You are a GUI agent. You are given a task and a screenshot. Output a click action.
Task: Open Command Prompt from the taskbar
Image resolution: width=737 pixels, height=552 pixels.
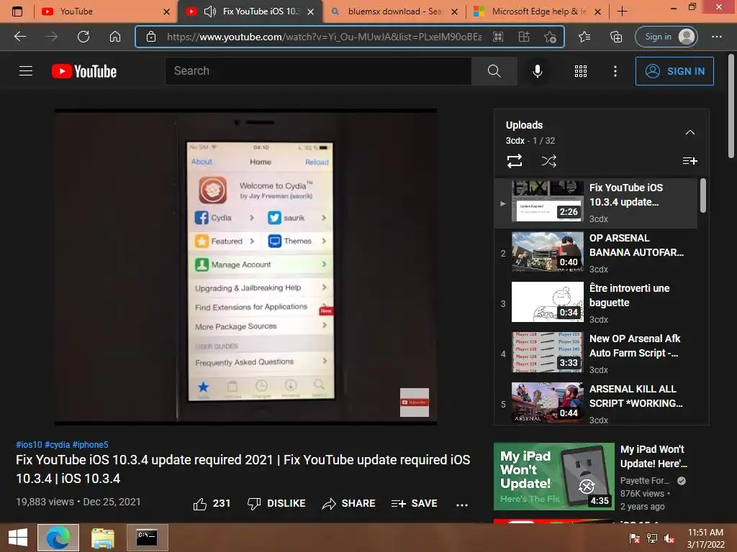click(x=147, y=538)
